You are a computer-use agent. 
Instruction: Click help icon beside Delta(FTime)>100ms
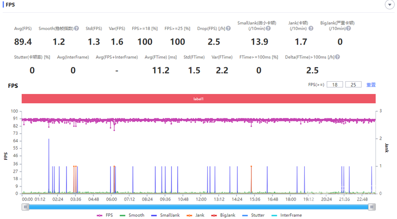337,57
